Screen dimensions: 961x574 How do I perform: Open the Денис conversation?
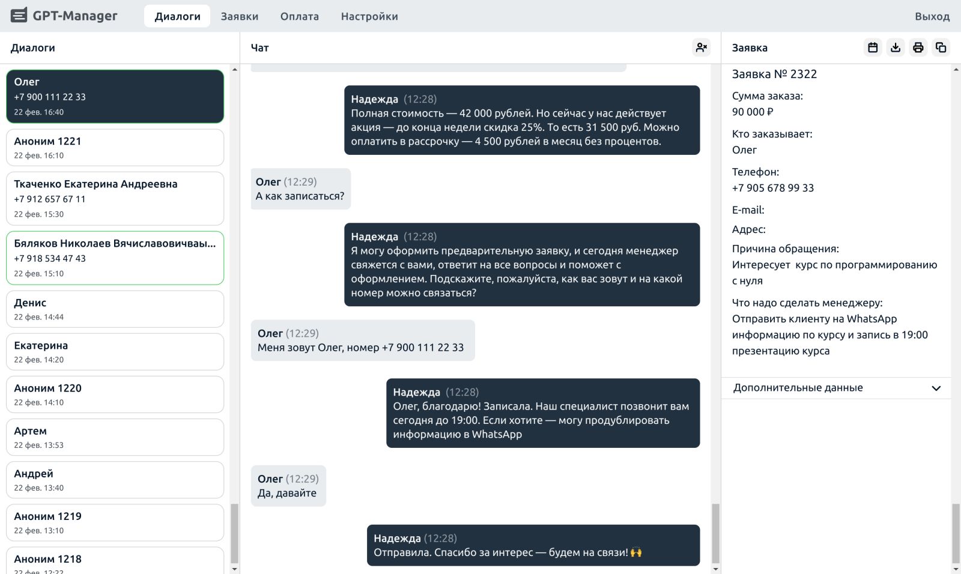coord(115,309)
